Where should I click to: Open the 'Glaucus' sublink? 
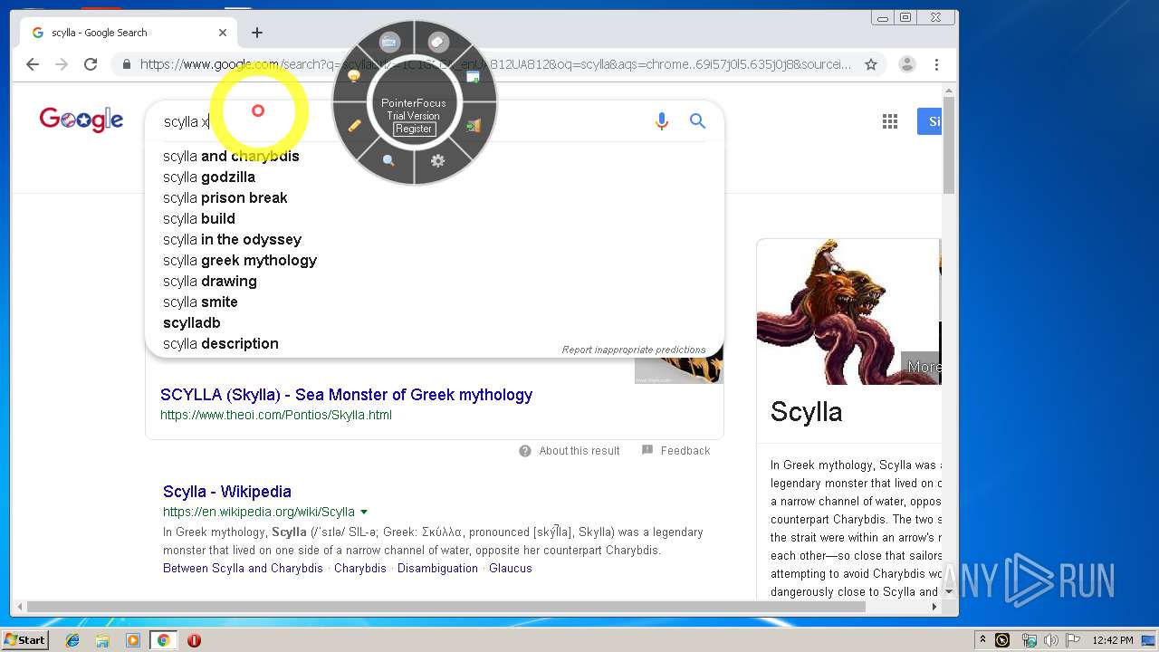tap(511, 569)
